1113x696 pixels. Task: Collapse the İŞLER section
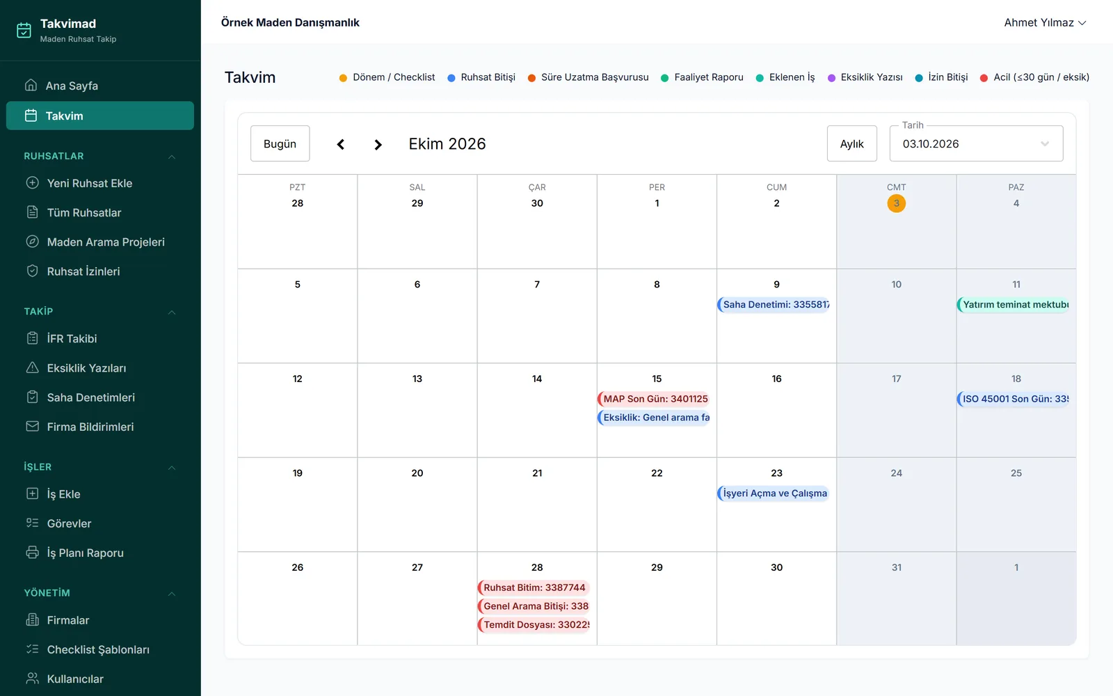click(171, 467)
